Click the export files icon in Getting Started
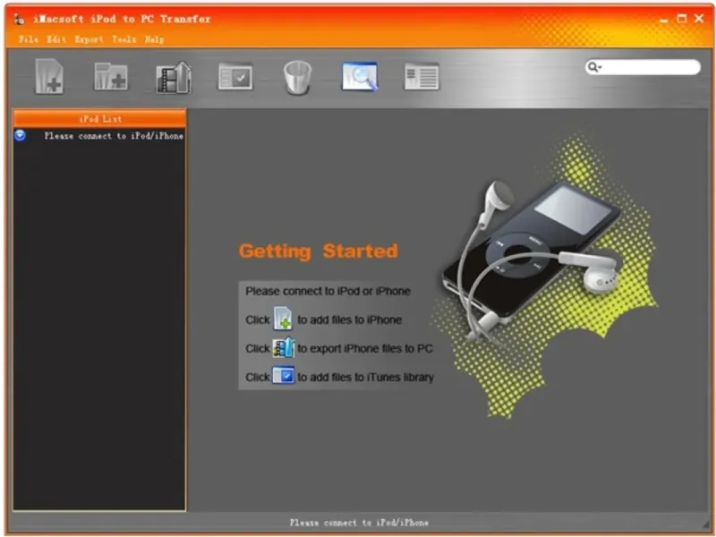Image resolution: width=716 pixels, height=537 pixels. [283, 347]
